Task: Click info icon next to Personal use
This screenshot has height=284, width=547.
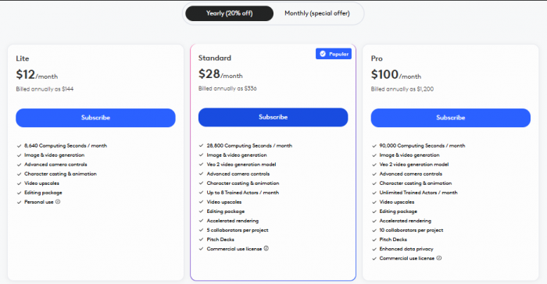Action: tap(58, 202)
